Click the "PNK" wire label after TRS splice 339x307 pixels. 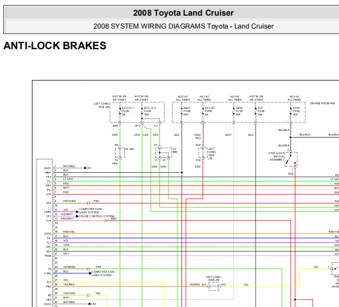pos(96,201)
